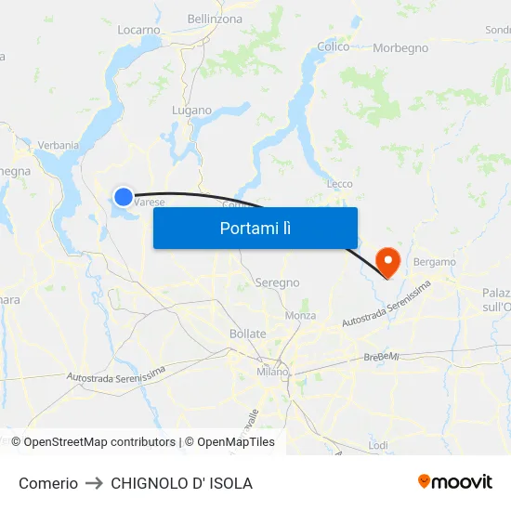511x511 pixels.
Task: Click the Monza city label
Action: pyautogui.click(x=300, y=316)
